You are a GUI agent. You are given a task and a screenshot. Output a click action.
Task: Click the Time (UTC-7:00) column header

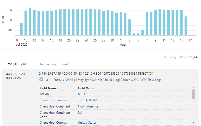(16, 64)
